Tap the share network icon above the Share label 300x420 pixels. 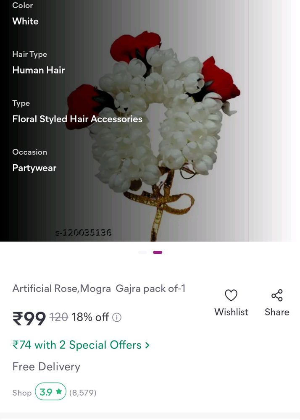(x=277, y=296)
